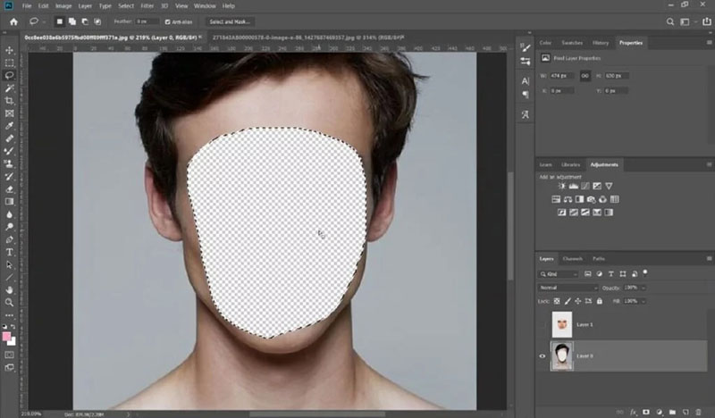Select the Layer 1 thumbnail

563,324
